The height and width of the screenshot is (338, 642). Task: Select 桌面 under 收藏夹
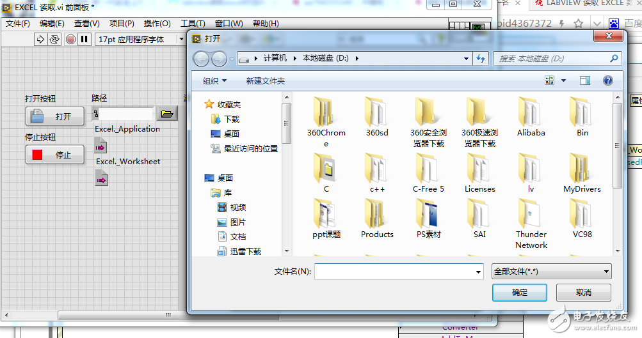[225, 134]
